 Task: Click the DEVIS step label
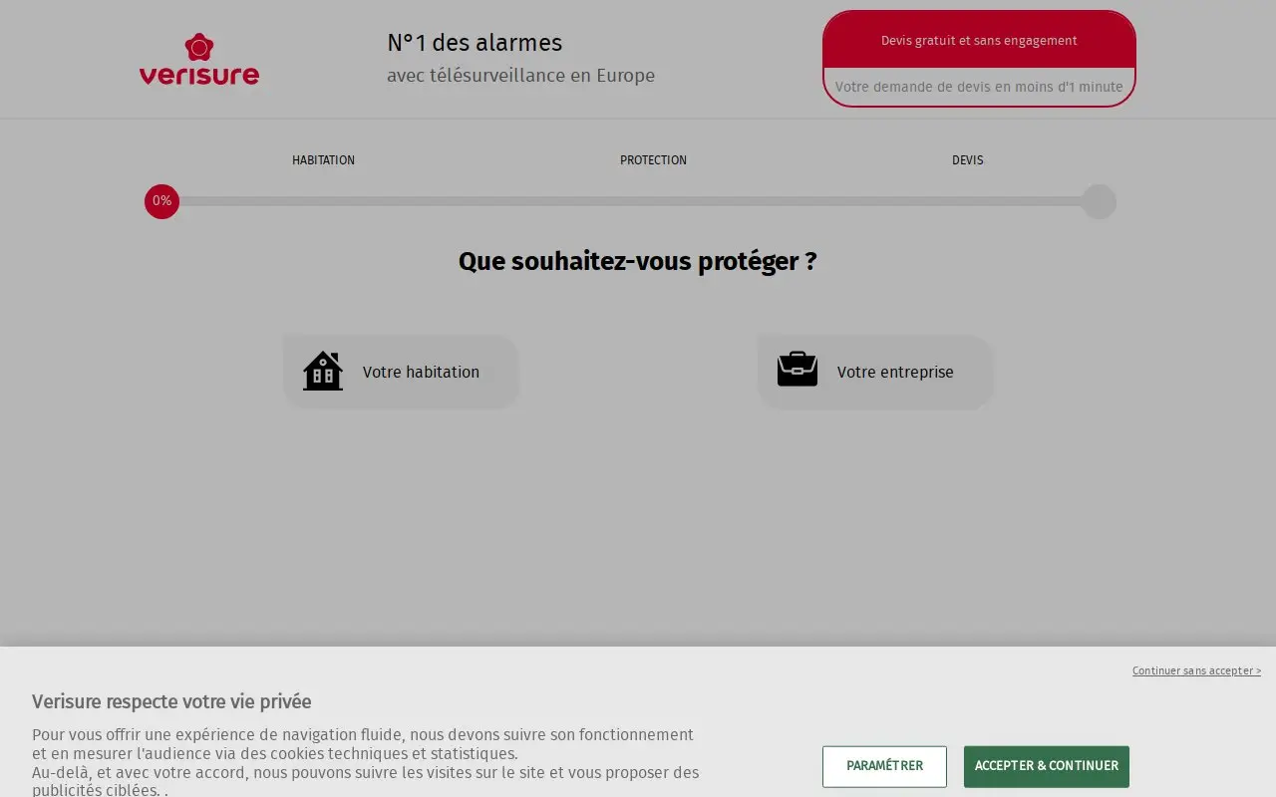click(x=967, y=160)
